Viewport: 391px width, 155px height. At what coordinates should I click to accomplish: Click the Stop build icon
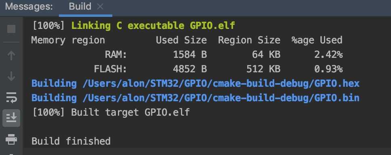coord(11,29)
